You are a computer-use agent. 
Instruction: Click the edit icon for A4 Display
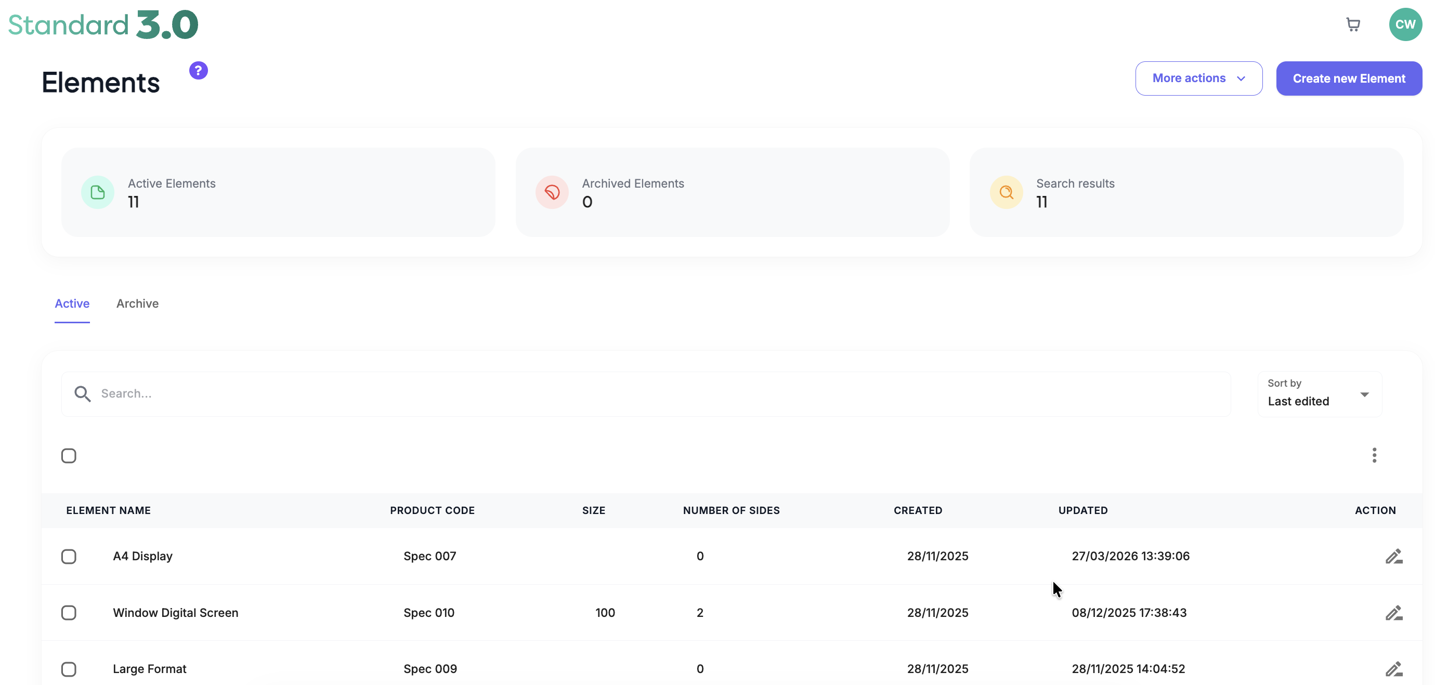1394,556
